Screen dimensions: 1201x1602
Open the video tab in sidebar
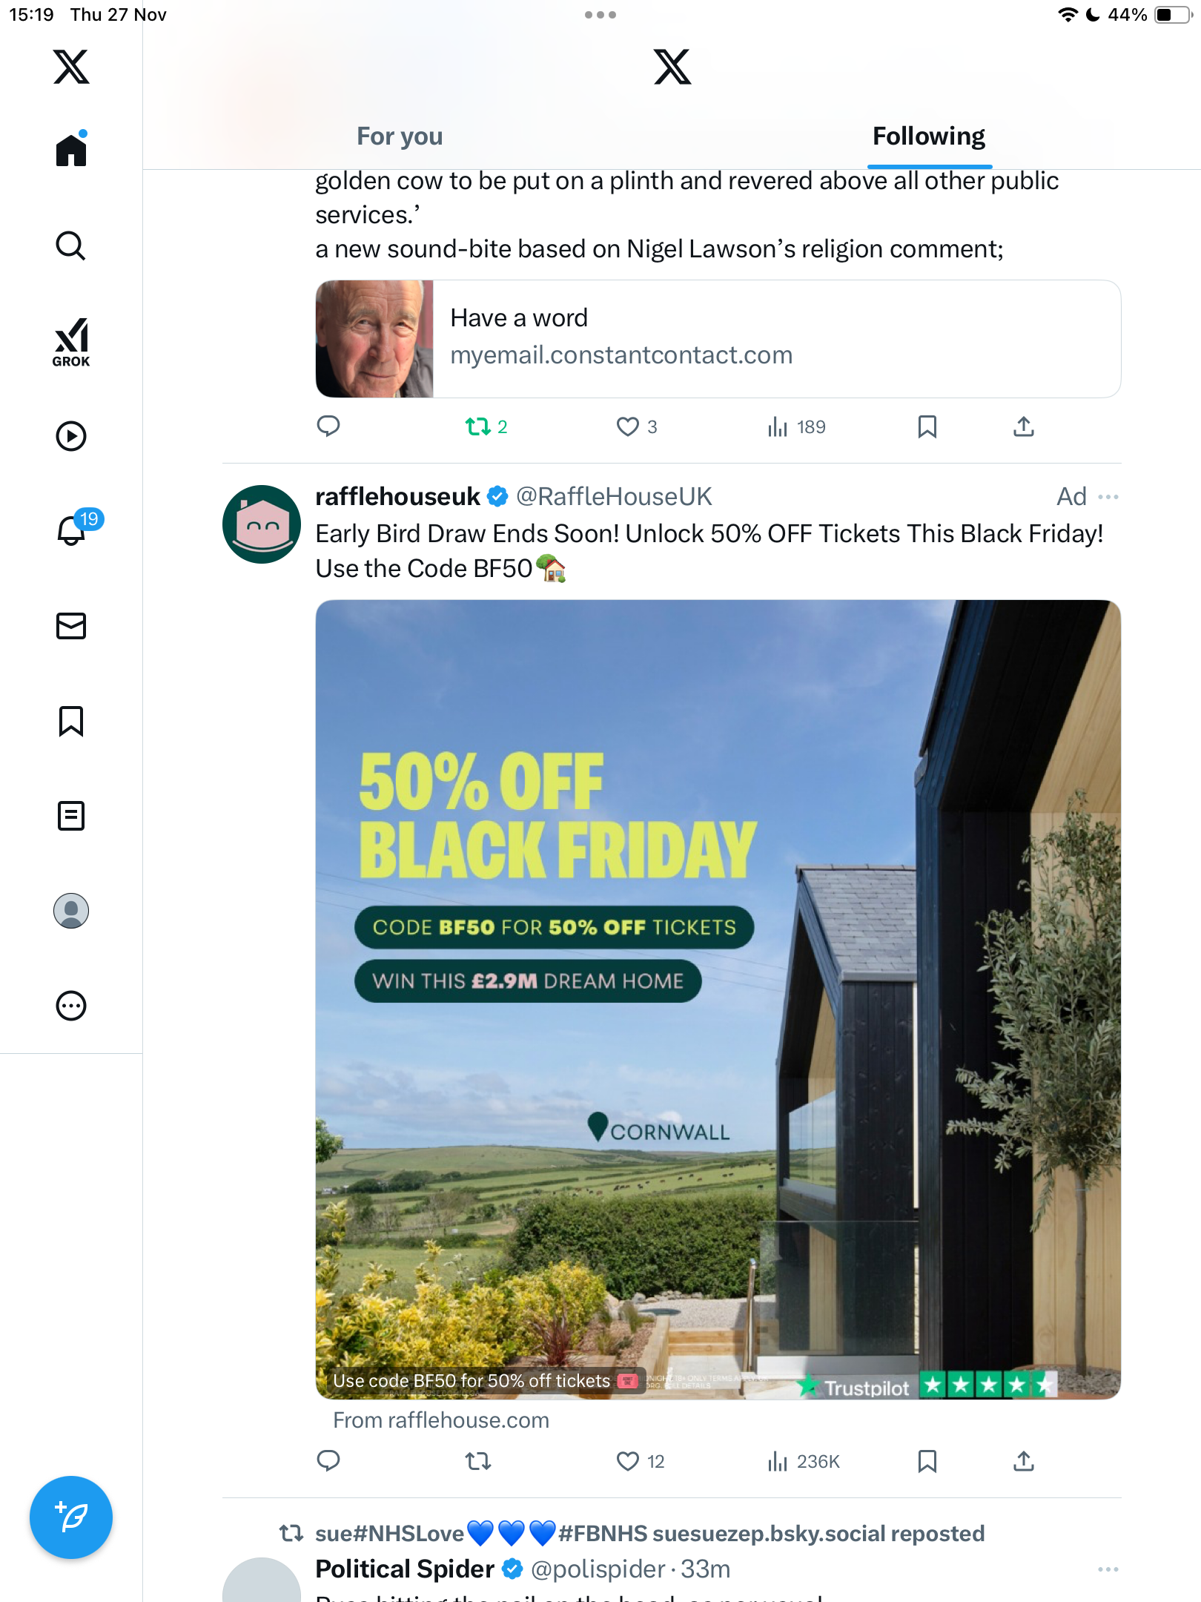click(x=71, y=436)
